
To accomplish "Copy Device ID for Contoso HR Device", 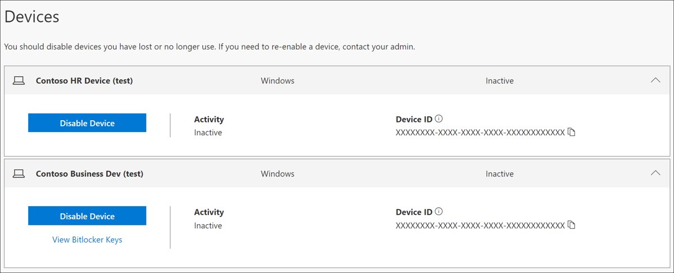I will pos(572,133).
